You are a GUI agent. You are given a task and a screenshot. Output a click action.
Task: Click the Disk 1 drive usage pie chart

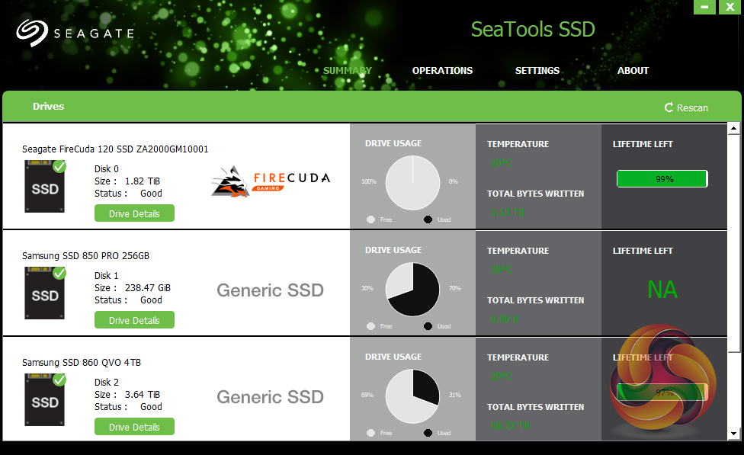(x=412, y=289)
